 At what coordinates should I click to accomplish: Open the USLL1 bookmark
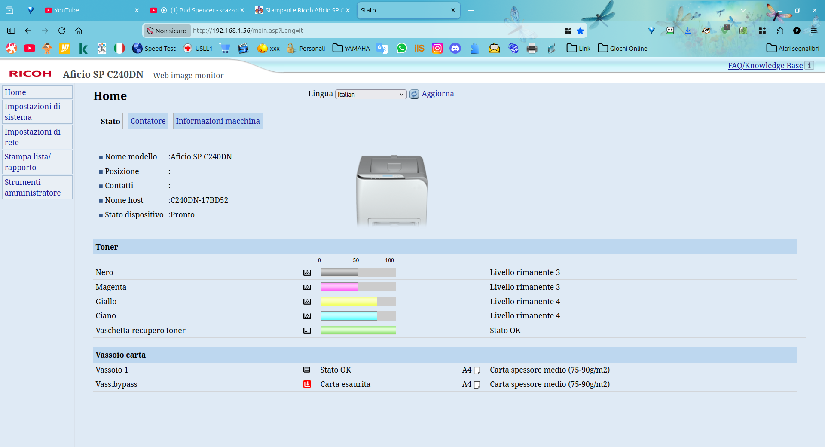point(198,48)
